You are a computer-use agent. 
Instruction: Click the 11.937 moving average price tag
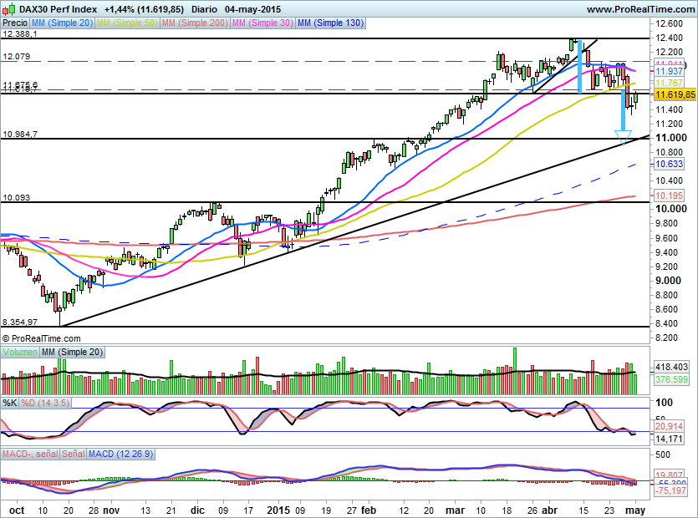[x=669, y=71]
